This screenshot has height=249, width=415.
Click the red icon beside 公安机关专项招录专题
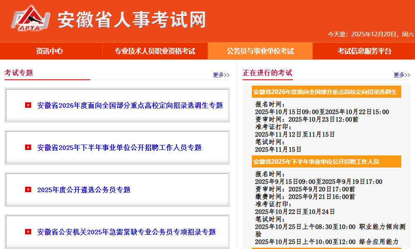pos(28,232)
